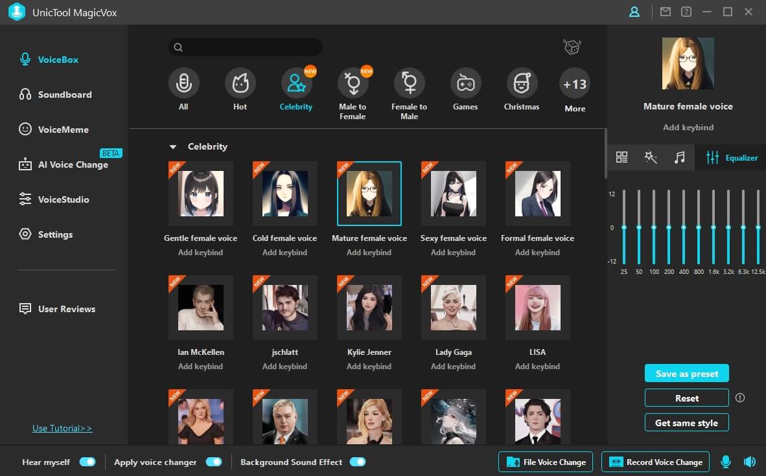Open the AI Voice Change section
Viewport: 766px width, 476px height.
pos(63,164)
